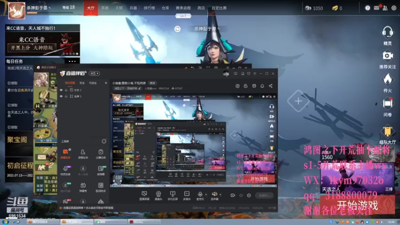Toggle visibility of 全屏 1 source
Image resolution: width=400 pixels, height=225 pixels.
pyautogui.click(x=61, y=96)
